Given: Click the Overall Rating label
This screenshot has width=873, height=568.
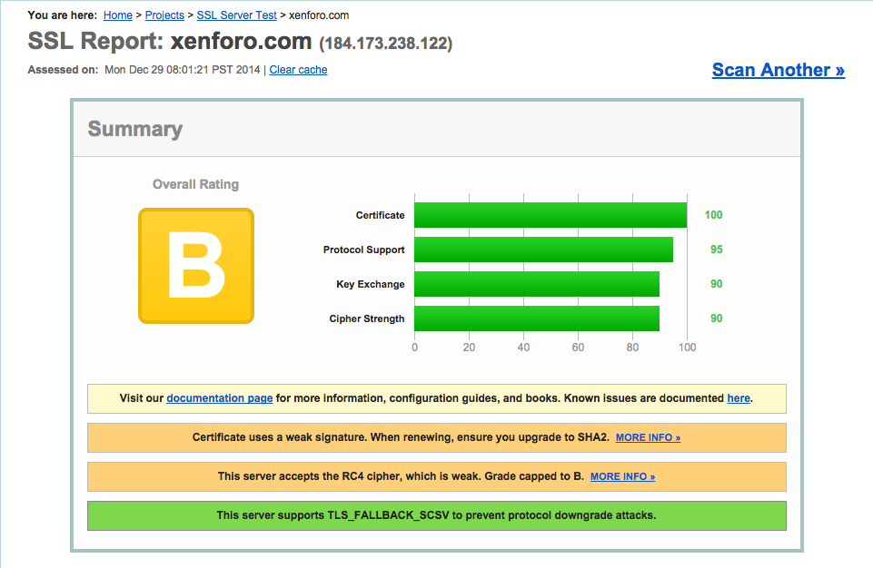Looking at the screenshot, I should (195, 184).
